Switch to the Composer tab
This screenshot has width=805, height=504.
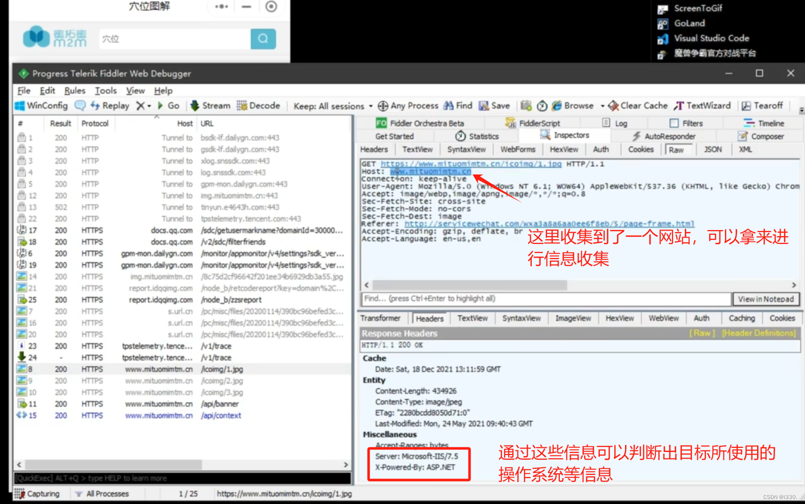coord(761,136)
